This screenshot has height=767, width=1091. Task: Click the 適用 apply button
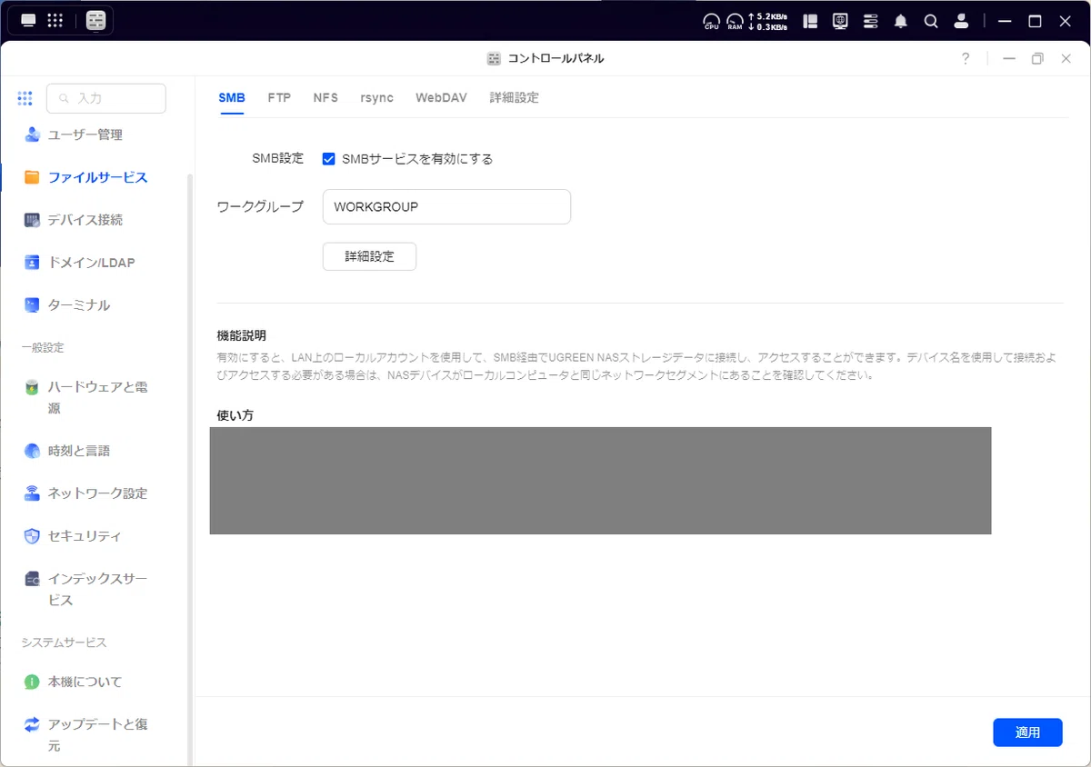coord(1027,732)
